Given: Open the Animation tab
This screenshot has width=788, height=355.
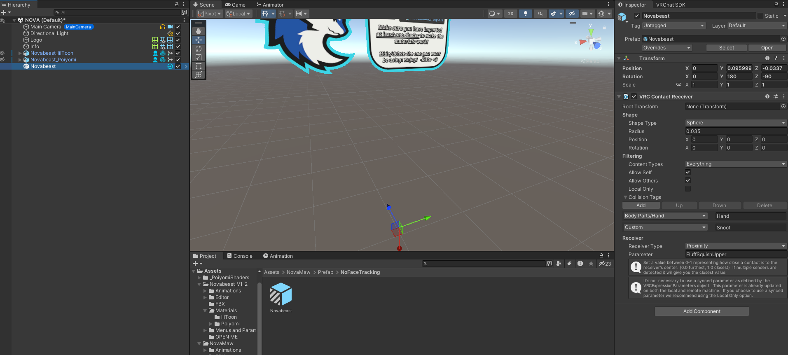Looking at the screenshot, I should click(x=278, y=256).
